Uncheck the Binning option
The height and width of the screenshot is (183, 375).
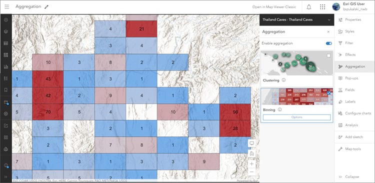[x=328, y=93]
